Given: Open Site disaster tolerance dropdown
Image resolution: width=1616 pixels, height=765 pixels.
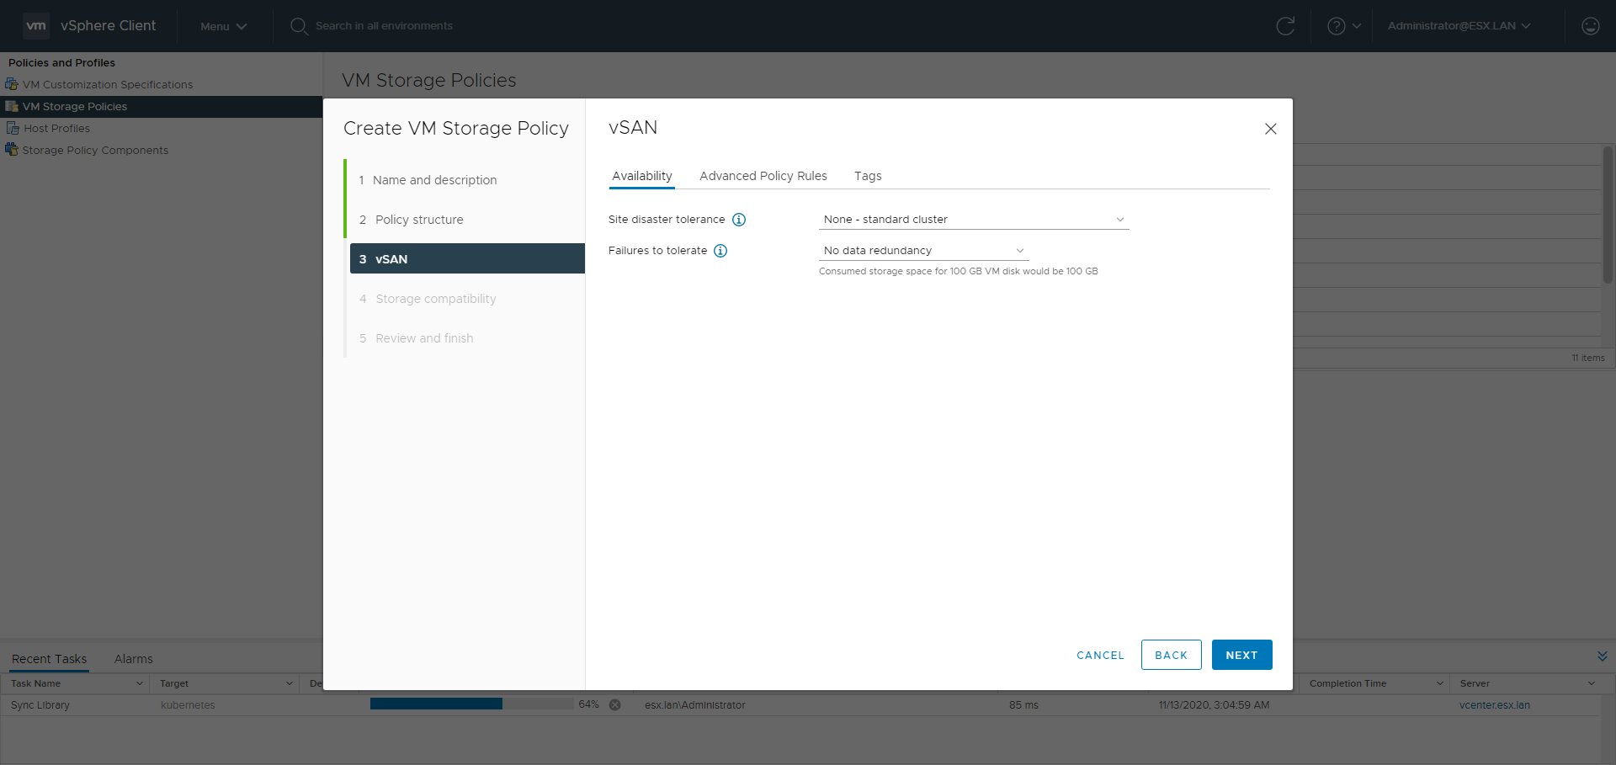Looking at the screenshot, I should 973,220.
